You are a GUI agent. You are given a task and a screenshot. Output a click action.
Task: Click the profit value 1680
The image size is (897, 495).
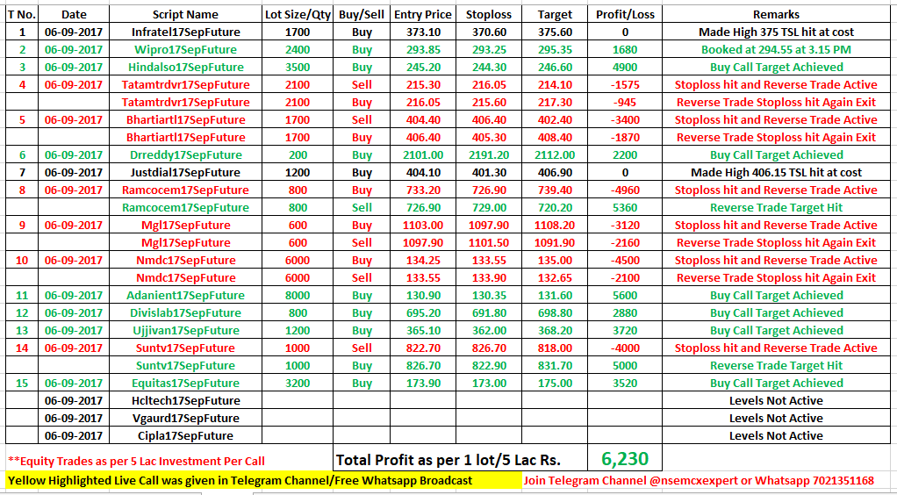coord(625,50)
